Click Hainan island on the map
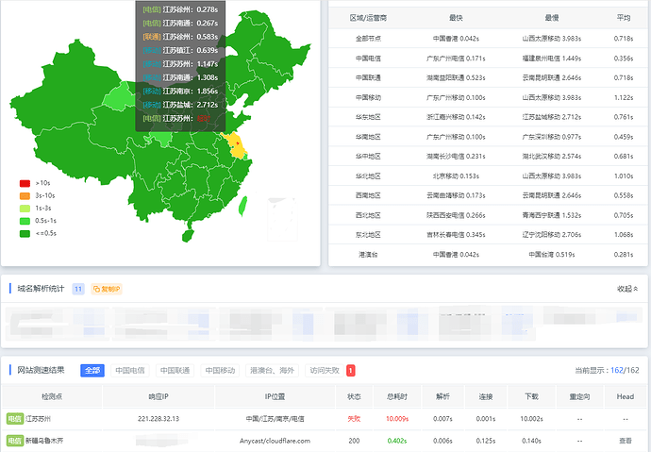The width and height of the screenshot is (651, 452). pos(188,236)
